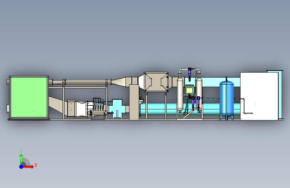Select the small horizontal gray tank
The image size is (290, 188).
97,113
